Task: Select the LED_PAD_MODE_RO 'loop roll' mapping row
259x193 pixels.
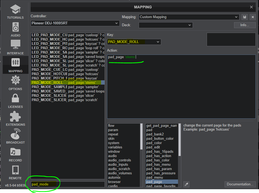Action: click(x=68, y=48)
